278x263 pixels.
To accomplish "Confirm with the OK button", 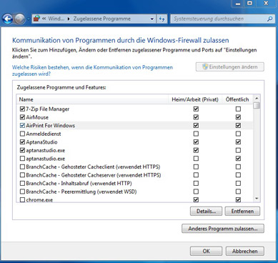I will 206,251.
